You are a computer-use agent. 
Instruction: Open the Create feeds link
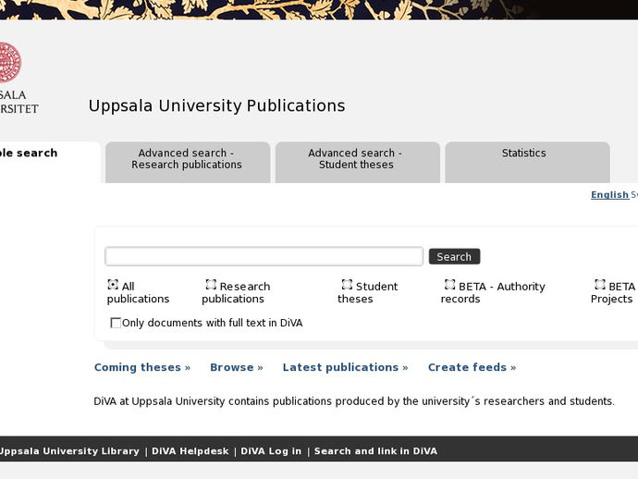coord(472,367)
